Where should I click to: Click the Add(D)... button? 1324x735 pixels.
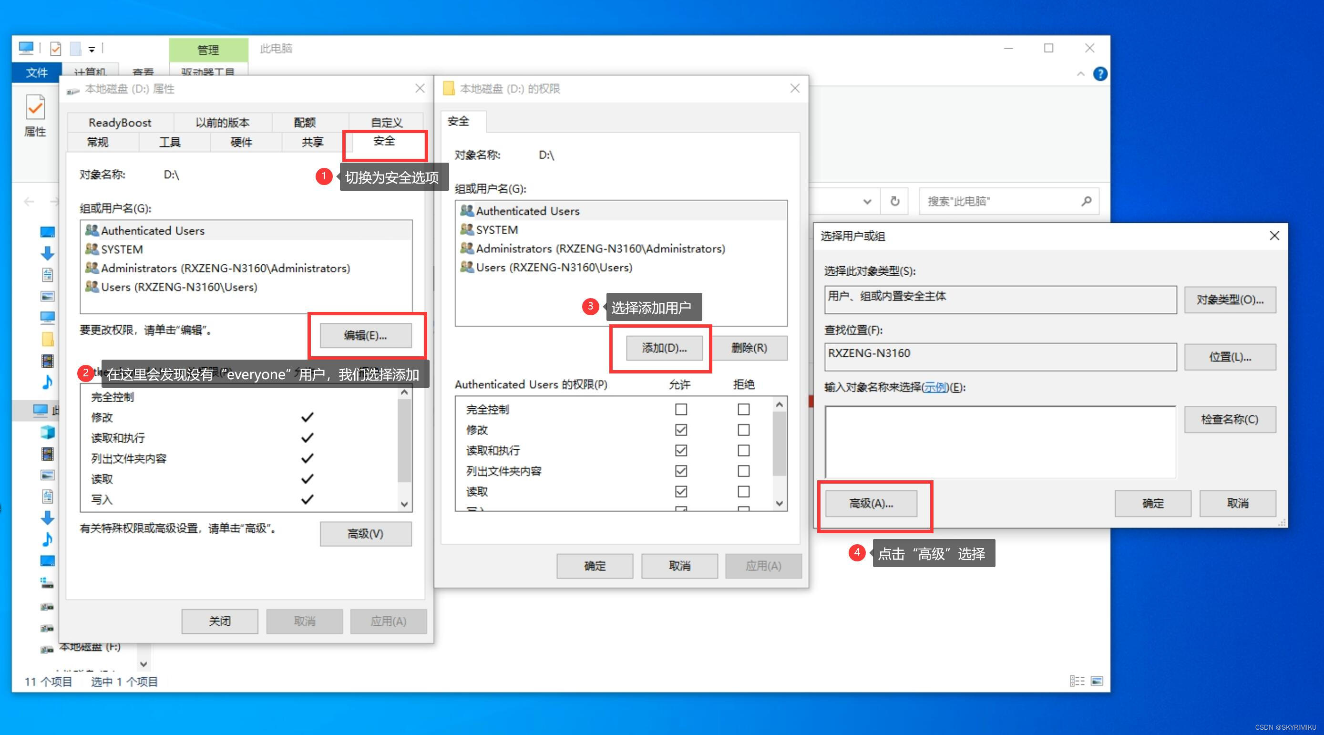[x=664, y=348]
